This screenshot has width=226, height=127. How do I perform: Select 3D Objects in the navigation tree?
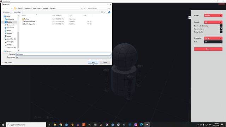click(10, 19)
